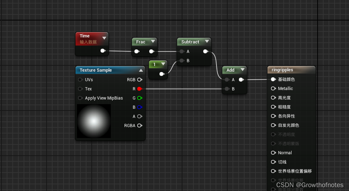
Task: Select the Texture Sample node title
Action: (96, 70)
